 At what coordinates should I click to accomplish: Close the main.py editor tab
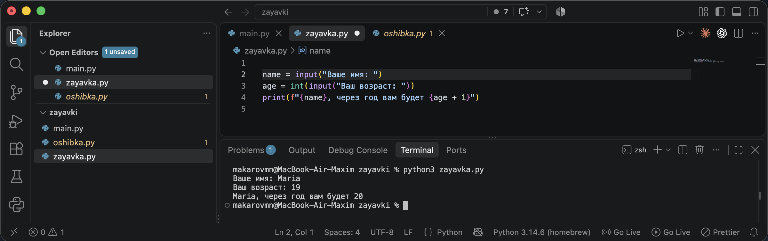[279, 33]
